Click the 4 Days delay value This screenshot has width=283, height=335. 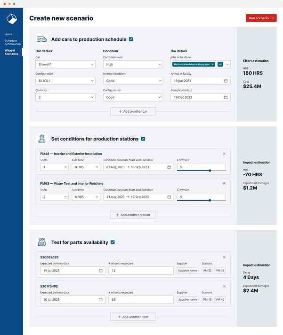point(251,277)
